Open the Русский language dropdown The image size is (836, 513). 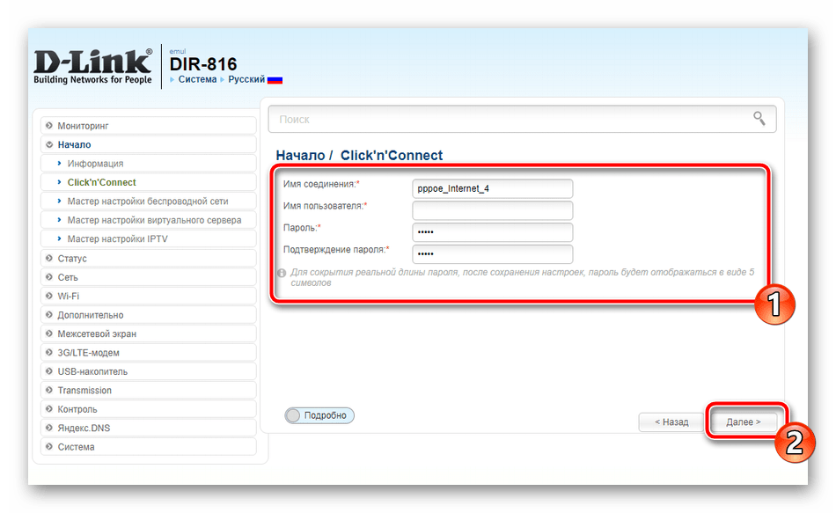pyautogui.click(x=246, y=79)
